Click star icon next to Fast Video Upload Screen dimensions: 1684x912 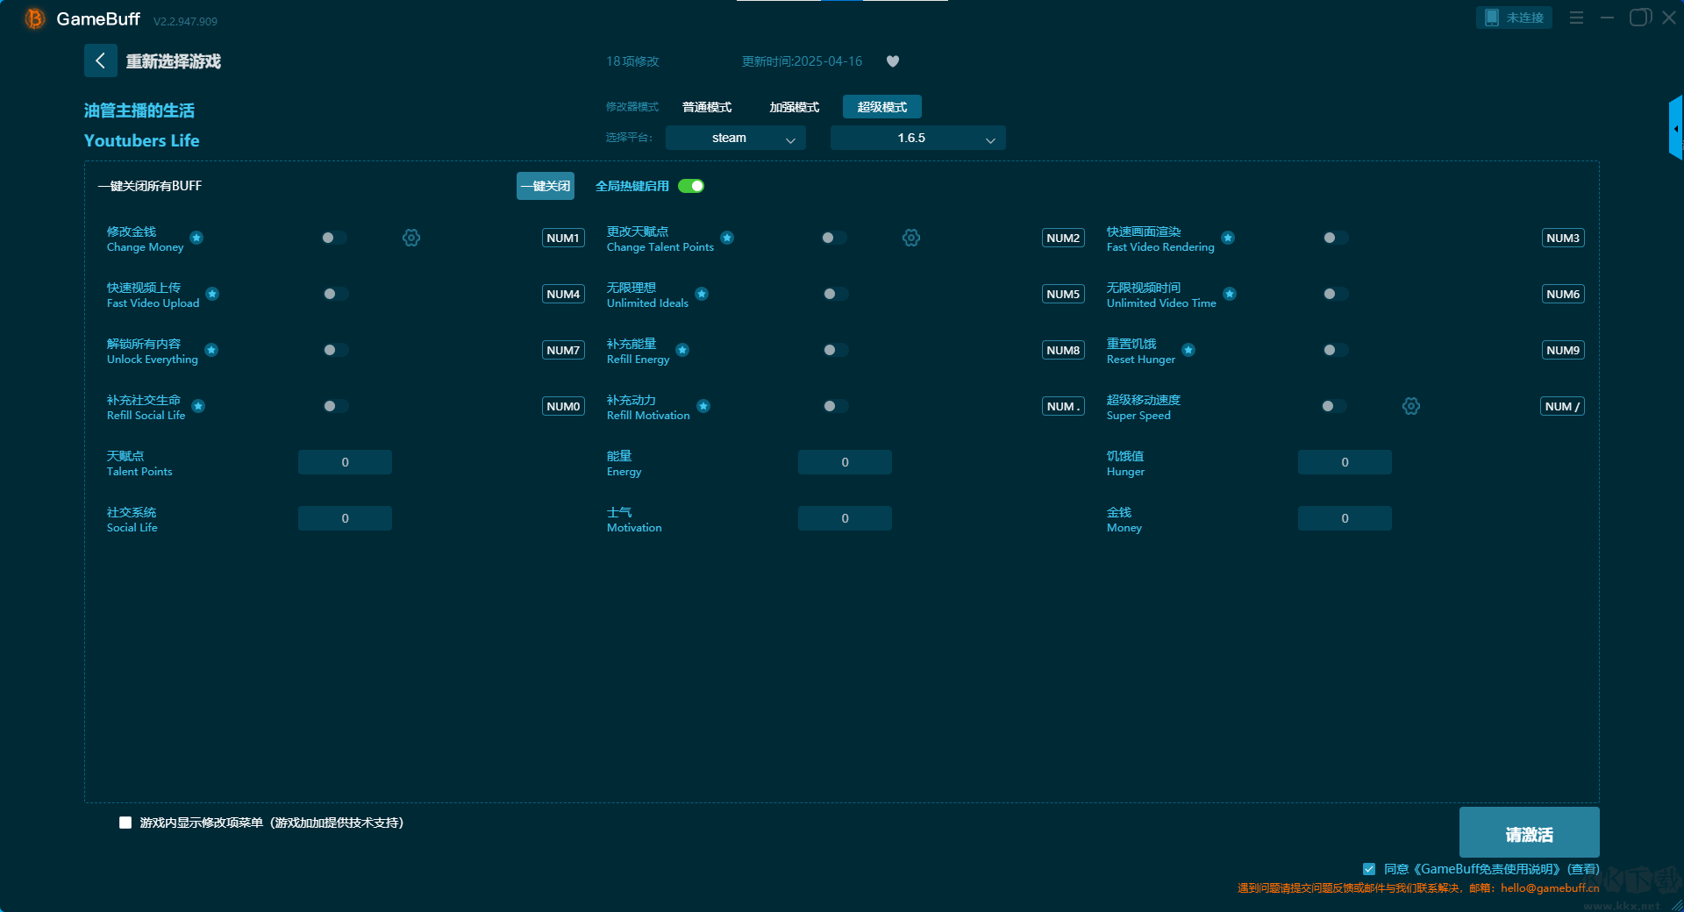click(x=212, y=294)
